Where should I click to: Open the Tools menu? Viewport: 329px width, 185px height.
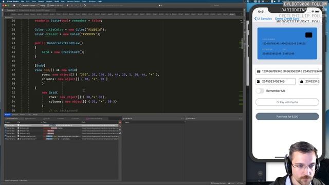(x=84, y=1)
